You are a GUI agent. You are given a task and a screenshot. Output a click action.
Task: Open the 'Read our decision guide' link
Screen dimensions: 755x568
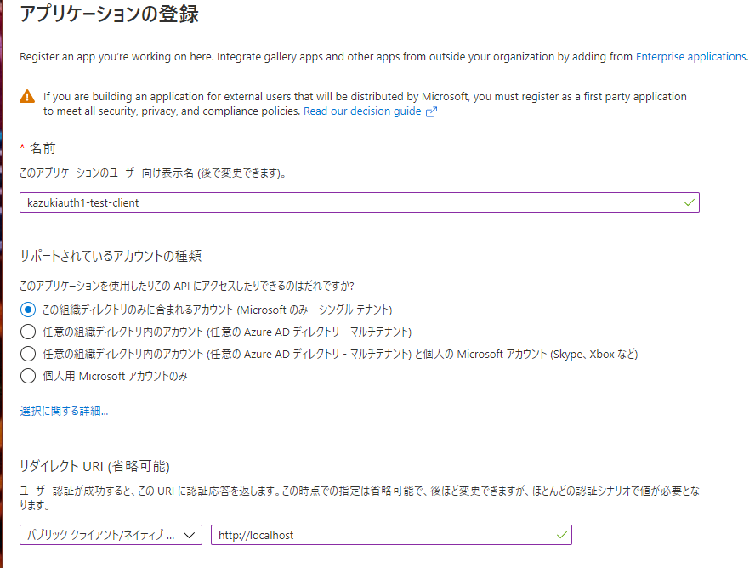pos(362,111)
